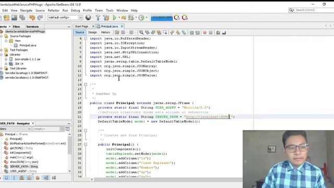The image size is (334, 188).
Task: Switch to the Files tab
Action: 16,27
